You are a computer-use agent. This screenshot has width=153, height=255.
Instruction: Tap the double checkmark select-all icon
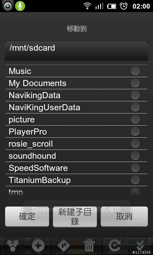140,245
